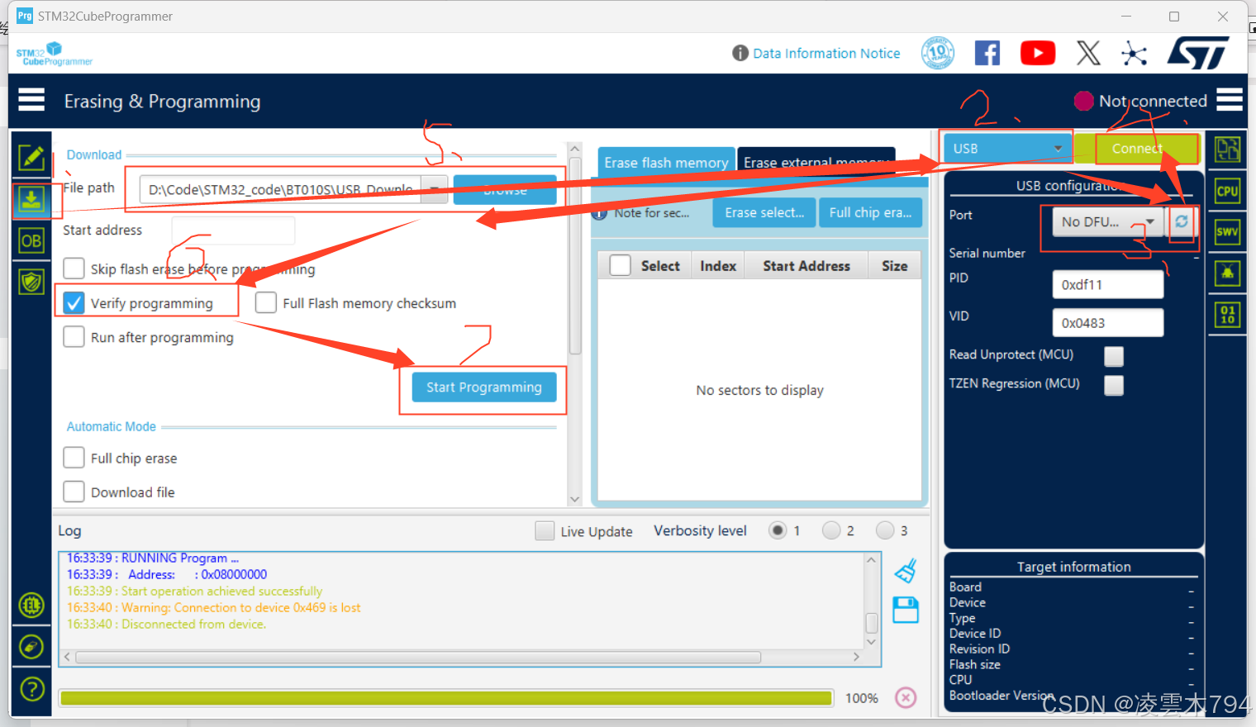The image size is (1256, 727).
Task: Open Erasing & Programming download icon
Action: 31,200
